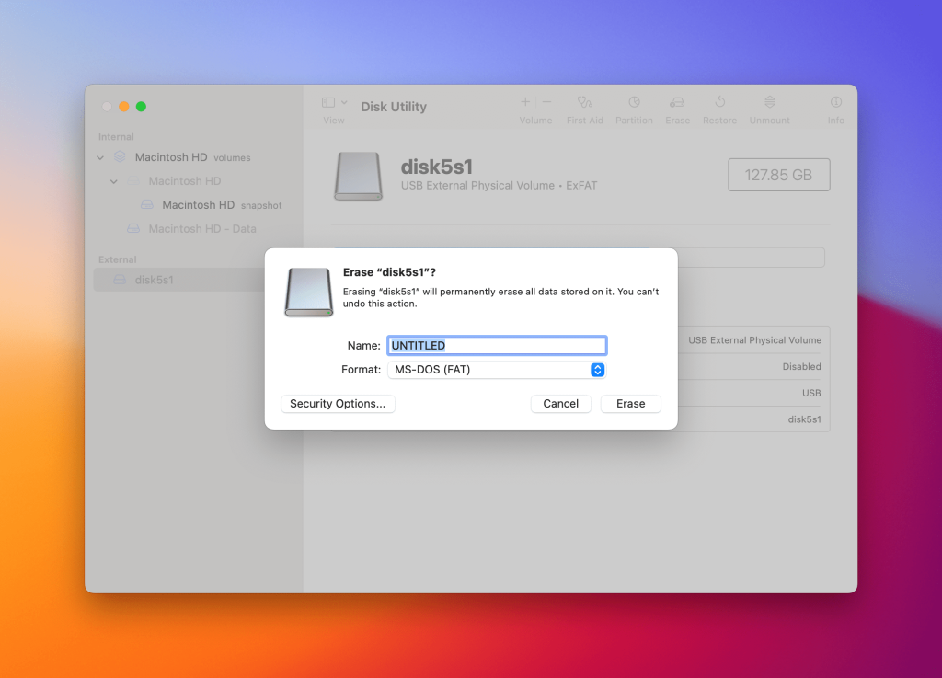942x678 pixels.
Task: Click the USB External Physical Volume • ExFAT subtitle
Action: [x=499, y=186]
